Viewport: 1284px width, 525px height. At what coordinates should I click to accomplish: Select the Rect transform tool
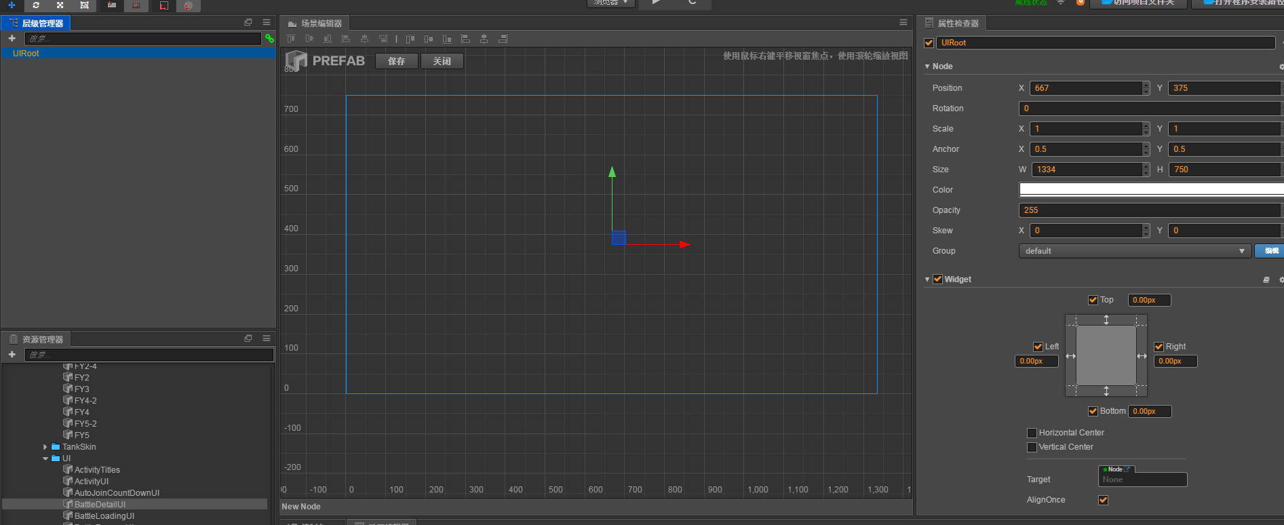point(84,5)
